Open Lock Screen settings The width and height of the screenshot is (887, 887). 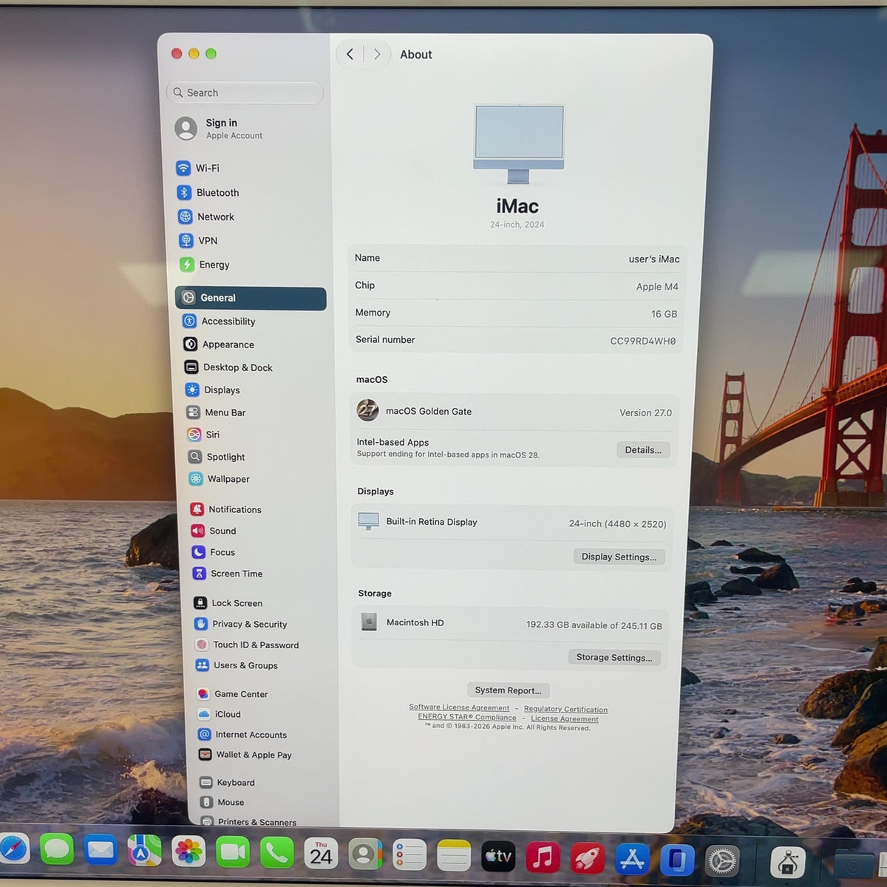(x=228, y=603)
